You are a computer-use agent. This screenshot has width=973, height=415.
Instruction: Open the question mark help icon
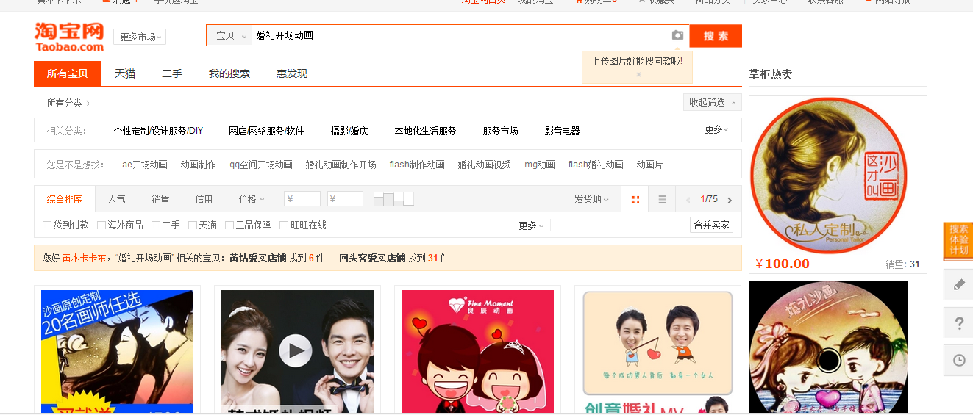tap(958, 323)
